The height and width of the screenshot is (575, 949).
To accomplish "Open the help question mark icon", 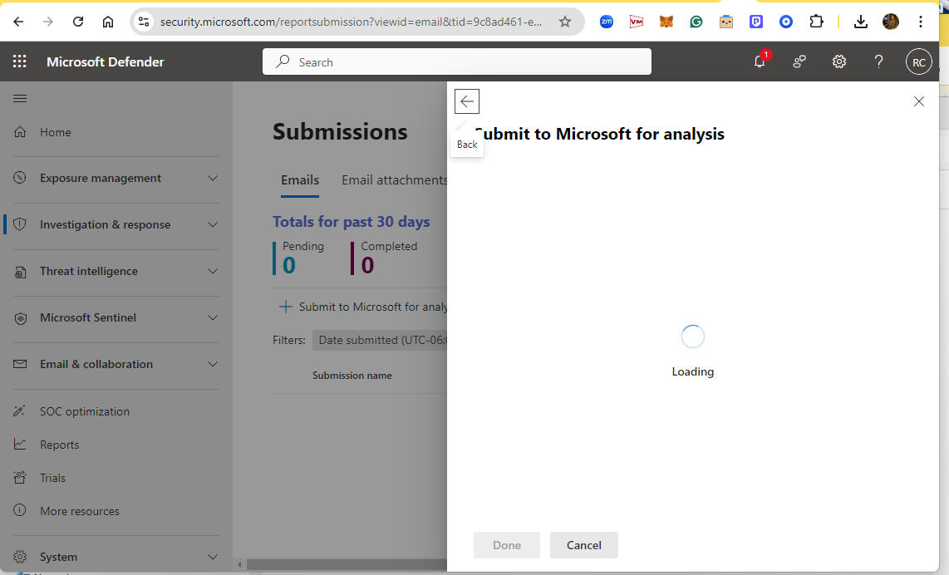I will pos(879,61).
